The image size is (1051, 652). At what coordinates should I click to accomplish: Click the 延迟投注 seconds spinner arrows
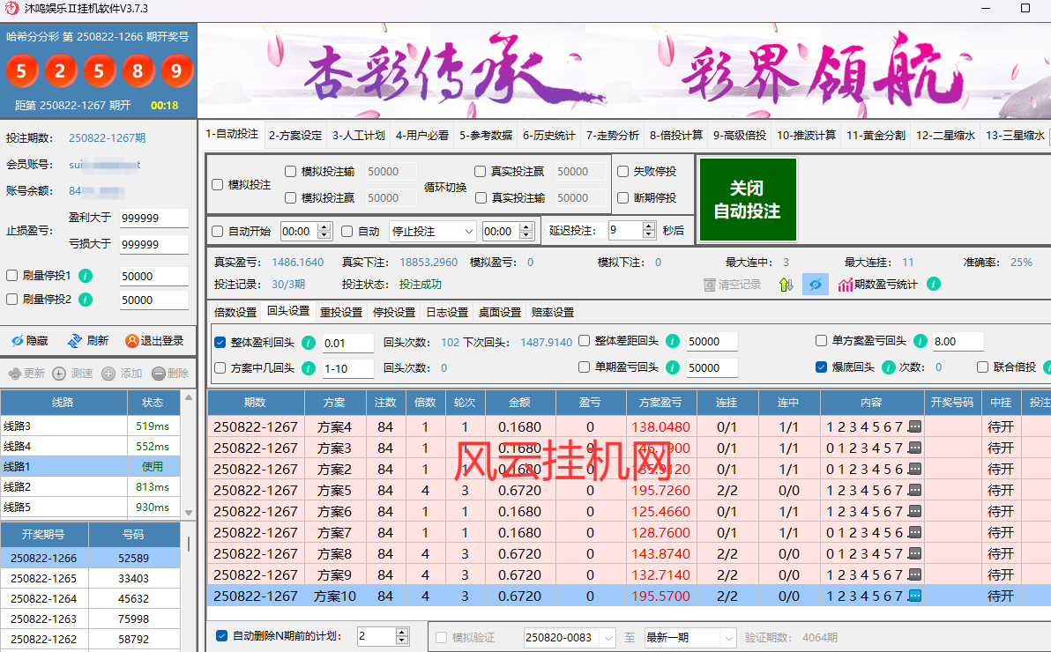pyautogui.click(x=650, y=231)
